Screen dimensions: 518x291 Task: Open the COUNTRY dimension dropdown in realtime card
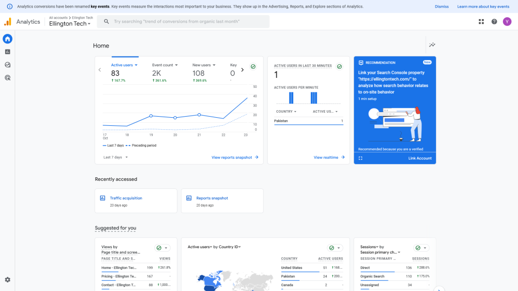[286, 112]
